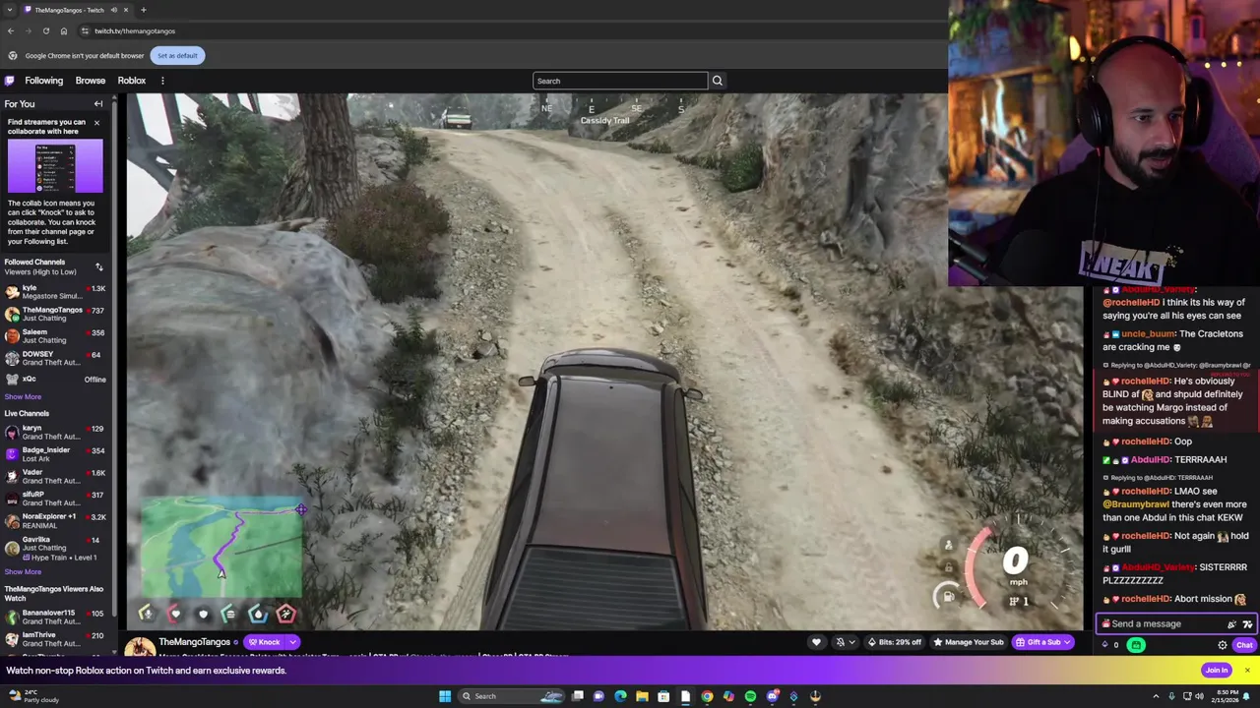
Task: Show more followed channels
Action: coord(23,396)
